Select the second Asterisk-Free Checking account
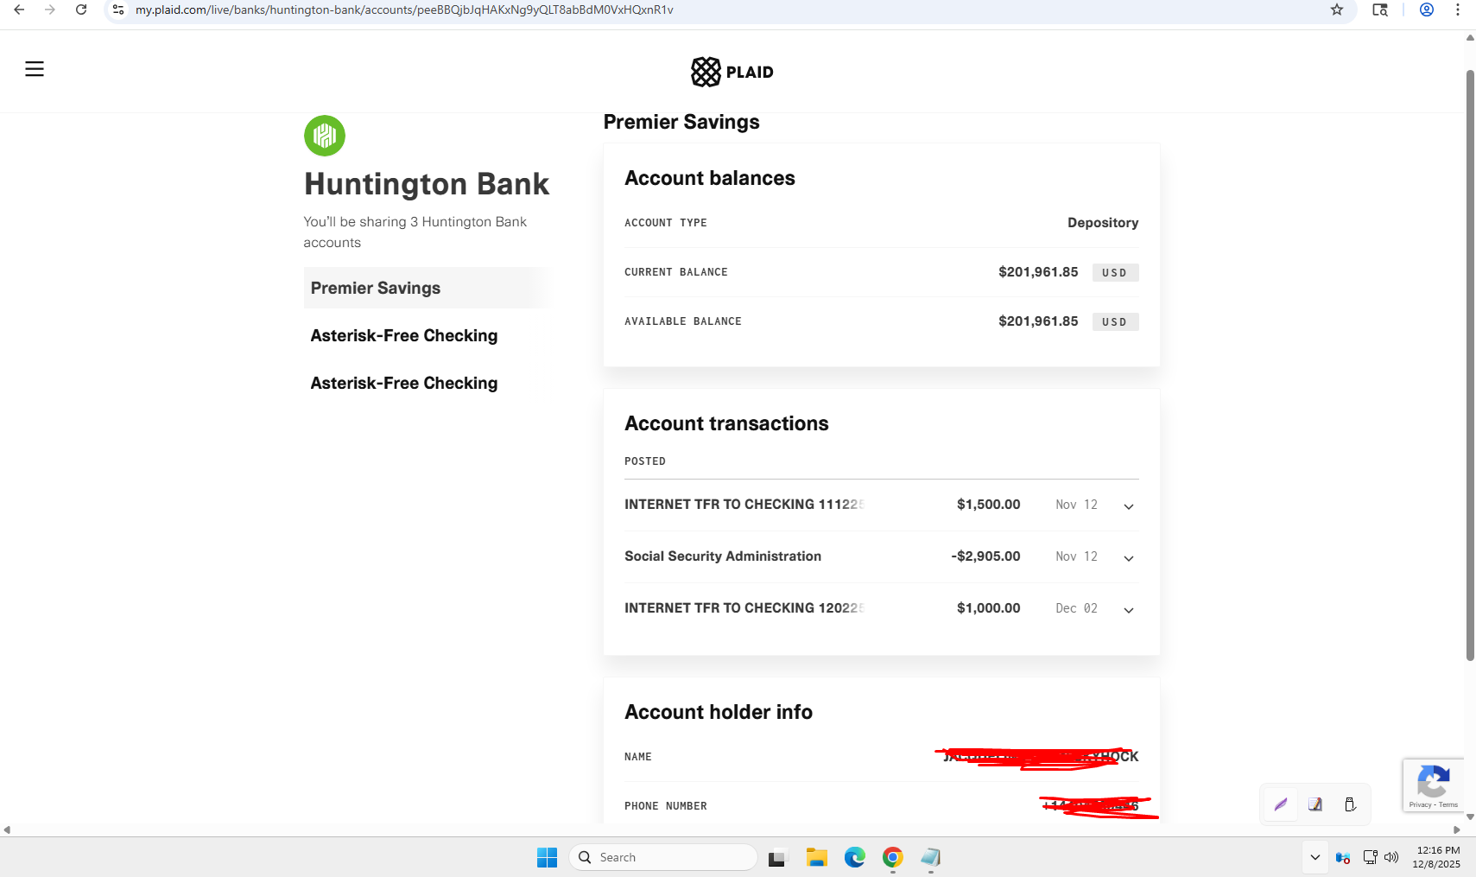Screen dimensions: 1476x877 404,383
